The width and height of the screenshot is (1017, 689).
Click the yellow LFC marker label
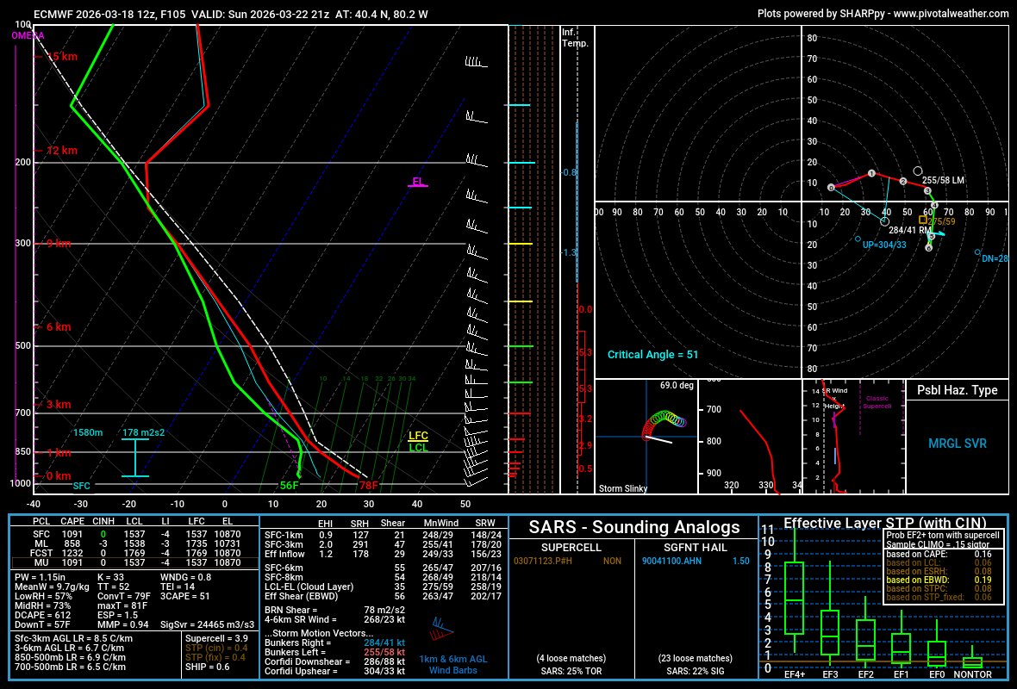click(418, 436)
